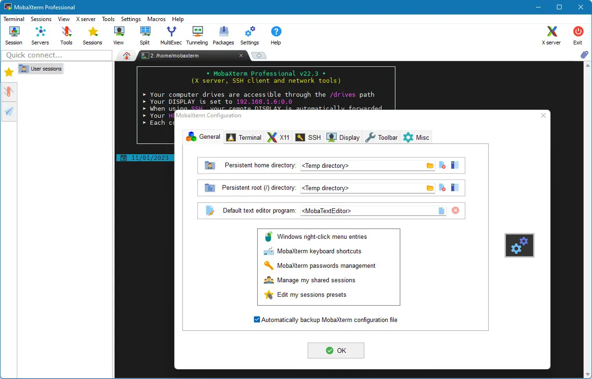Viewport: 592px width, 379px height.
Task: Open the Tools toolbar icon
Action: pyautogui.click(x=66, y=36)
